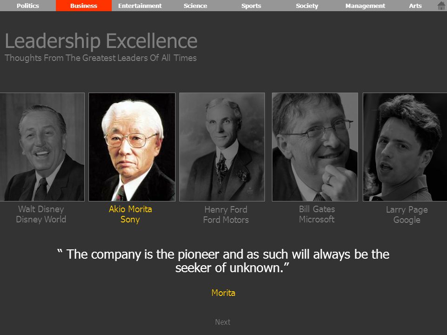Go to the Science tab
The image size is (447, 335).
(x=195, y=6)
